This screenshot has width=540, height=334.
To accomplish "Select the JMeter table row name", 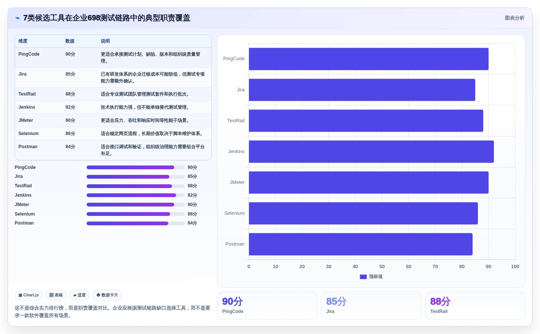I will [26, 120].
